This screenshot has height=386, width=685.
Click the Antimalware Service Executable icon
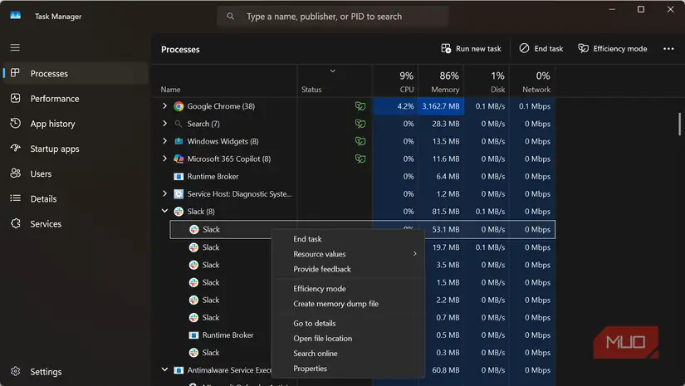[x=179, y=370]
